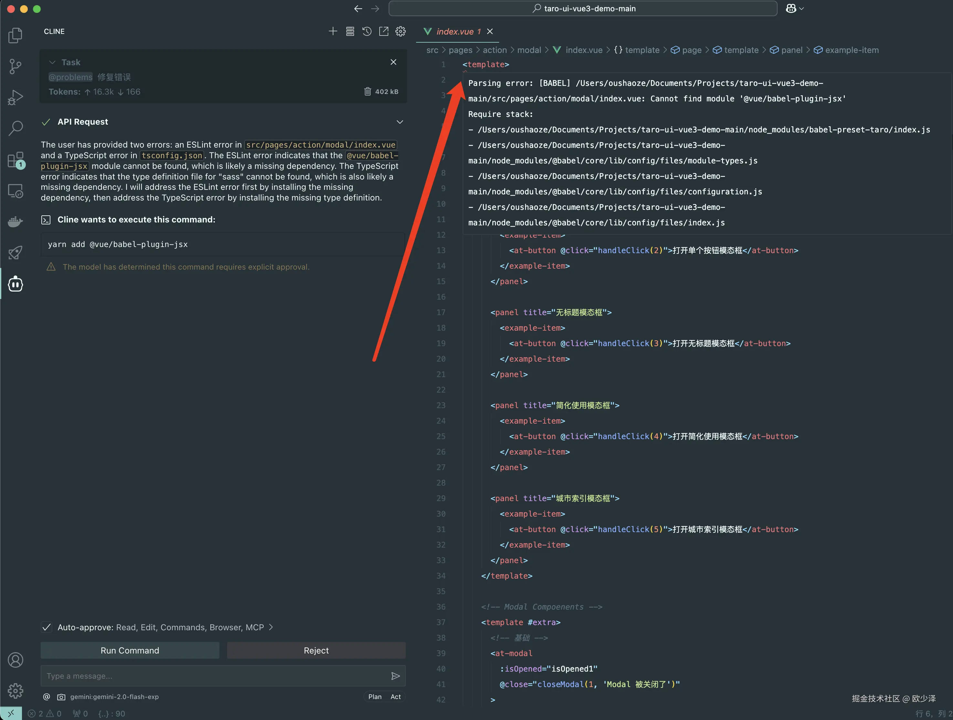Screen dimensions: 953x720
Task: Select the index.vue editor tab
Action: pyautogui.click(x=455, y=31)
